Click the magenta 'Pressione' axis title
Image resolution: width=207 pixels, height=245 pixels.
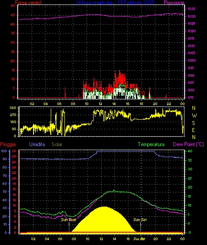[174, 3]
